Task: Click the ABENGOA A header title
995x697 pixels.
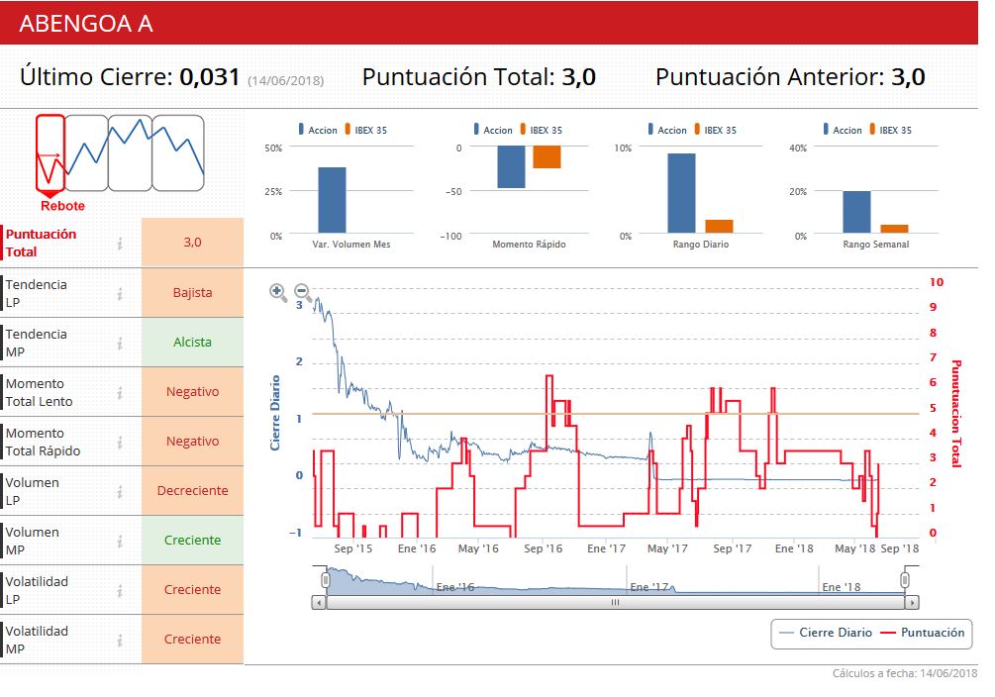Action: click(86, 24)
